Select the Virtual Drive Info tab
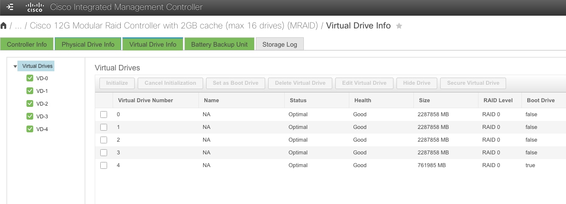This screenshot has width=566, height=204. [153, 44]
